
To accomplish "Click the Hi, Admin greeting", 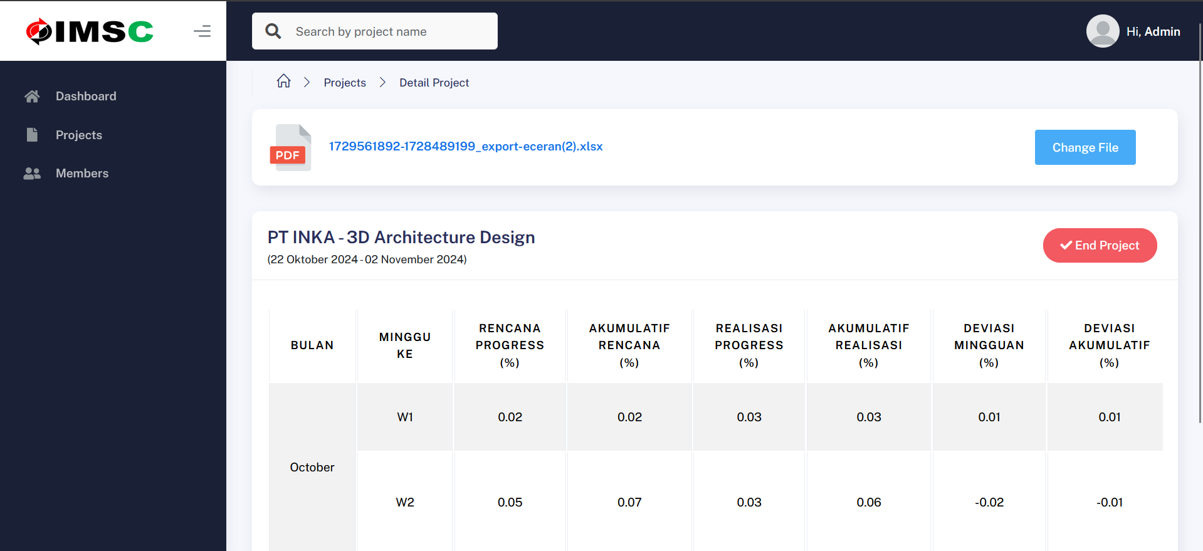I will 1153,31.
